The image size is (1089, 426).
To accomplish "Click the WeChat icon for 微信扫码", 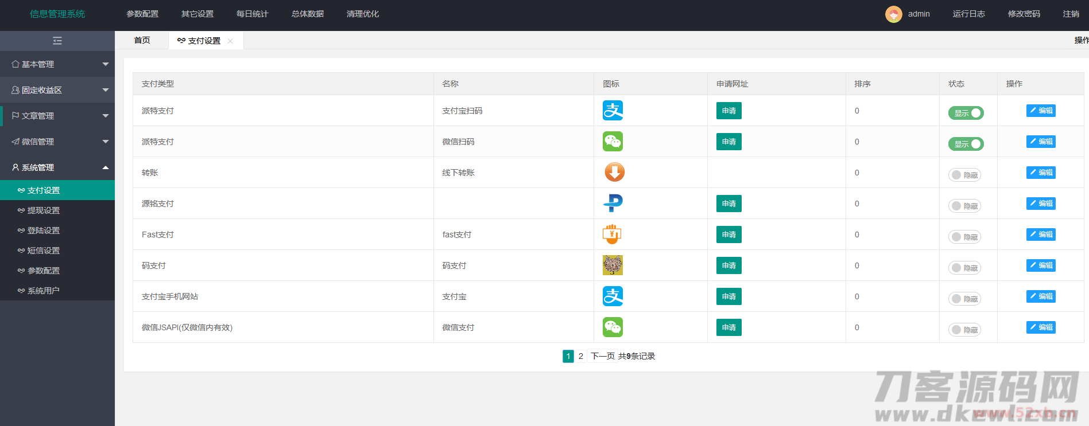I will pyautogui.click(x=613, y=142).
